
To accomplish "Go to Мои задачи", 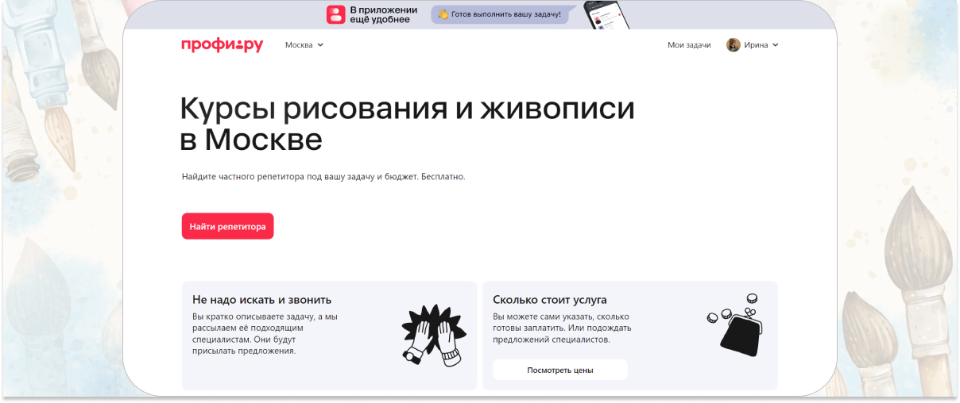I will click(689, 45).
